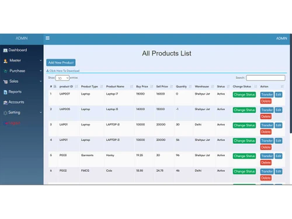Image resolution: width=292 pixels, height=219 pixels.
Task: Click Transfer for product LAP007
Action: [267, 95]
